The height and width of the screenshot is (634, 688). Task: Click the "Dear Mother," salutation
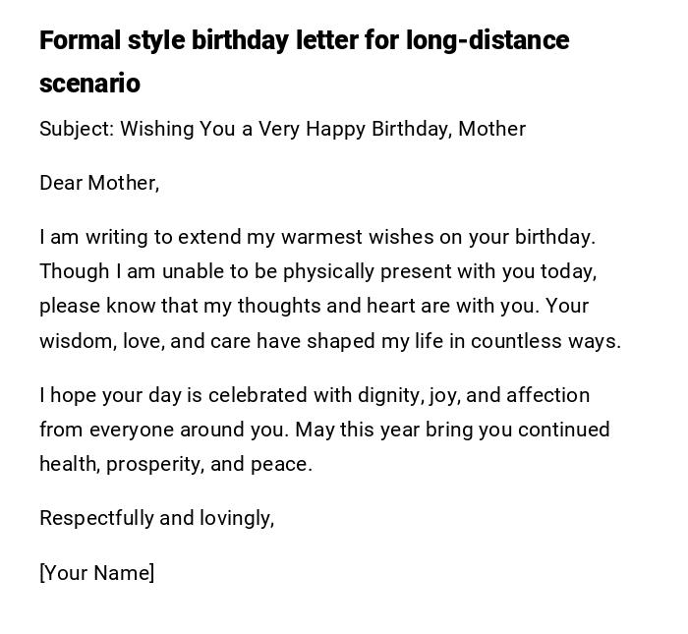coord(99,183)
